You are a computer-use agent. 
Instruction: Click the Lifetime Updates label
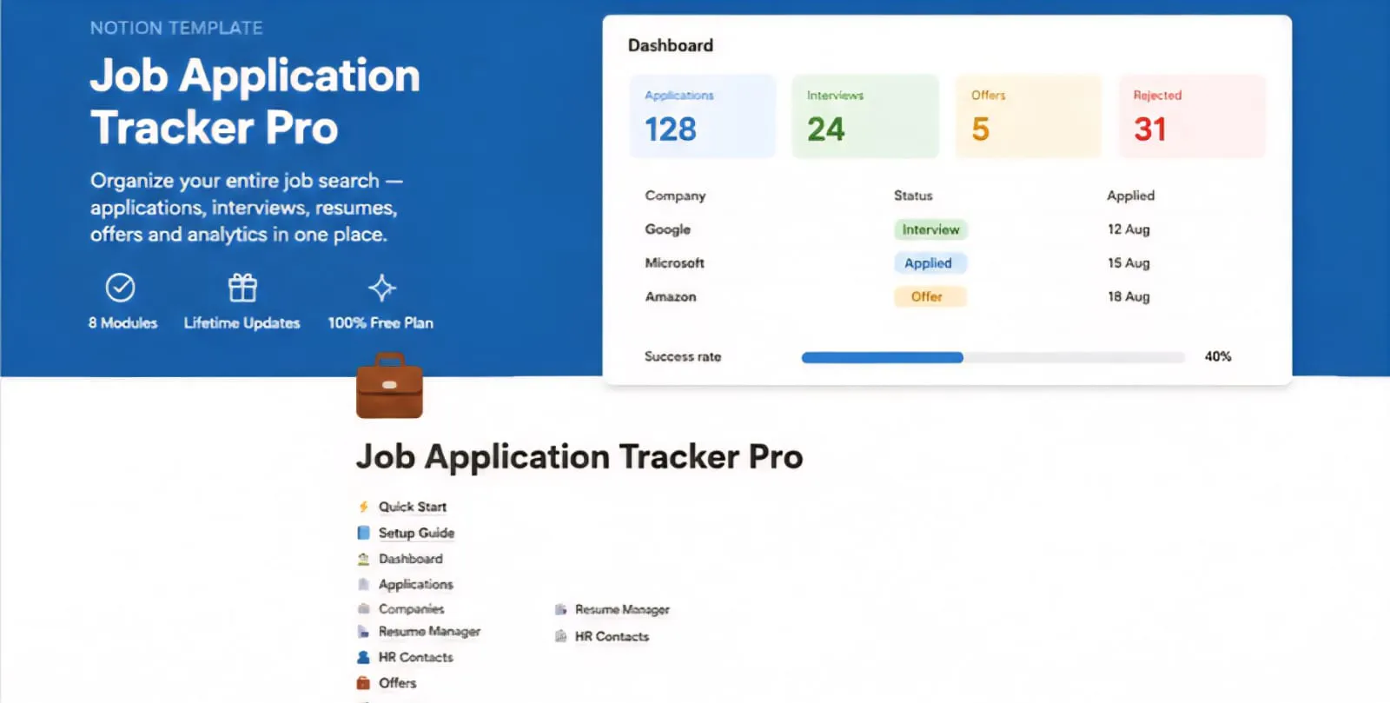click(x=242, y=322)
